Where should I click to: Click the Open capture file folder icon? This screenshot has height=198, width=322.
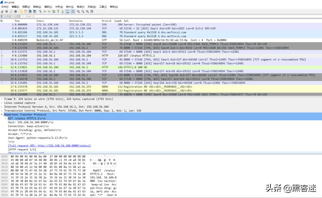[21, 11]
